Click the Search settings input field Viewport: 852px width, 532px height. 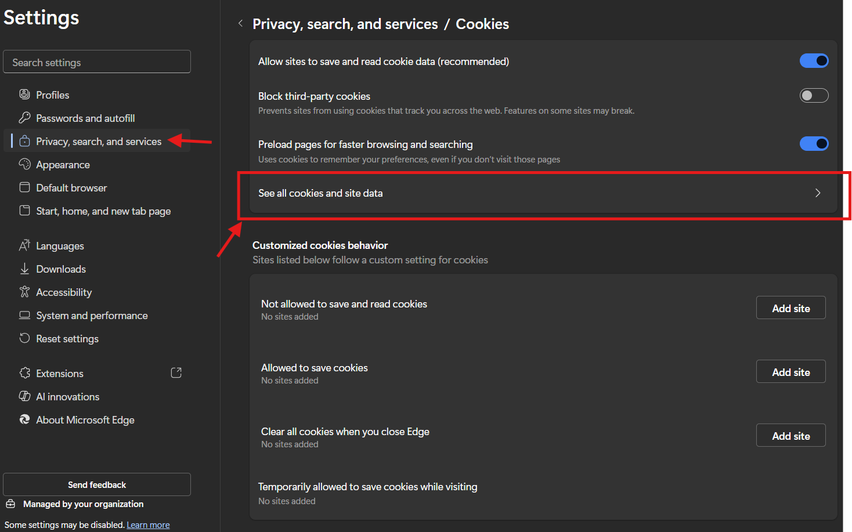(x=97, y=62)
